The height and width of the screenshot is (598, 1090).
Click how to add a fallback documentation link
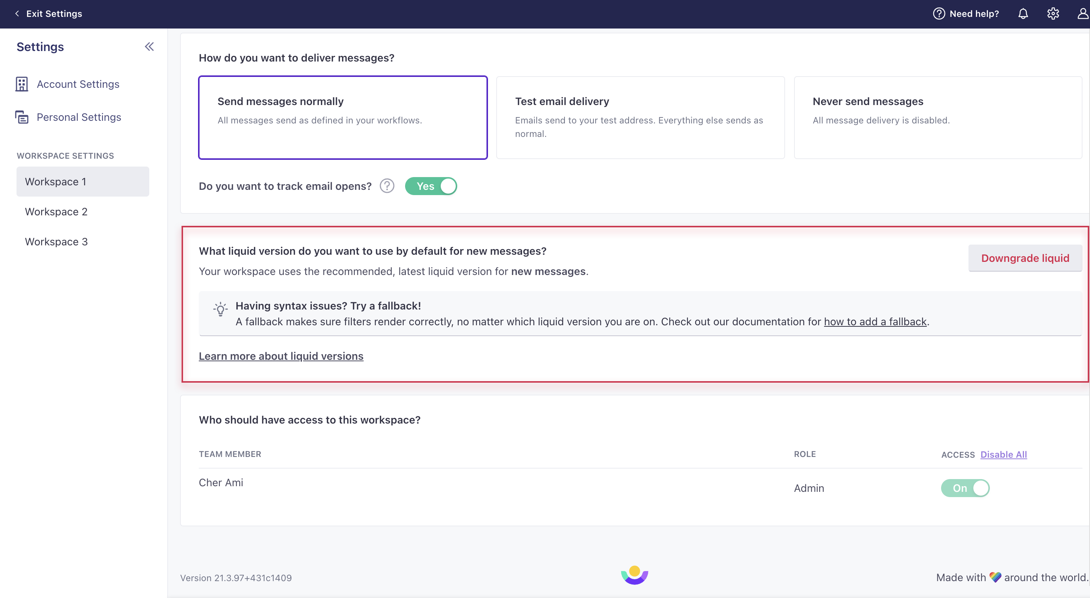point(875,321)
